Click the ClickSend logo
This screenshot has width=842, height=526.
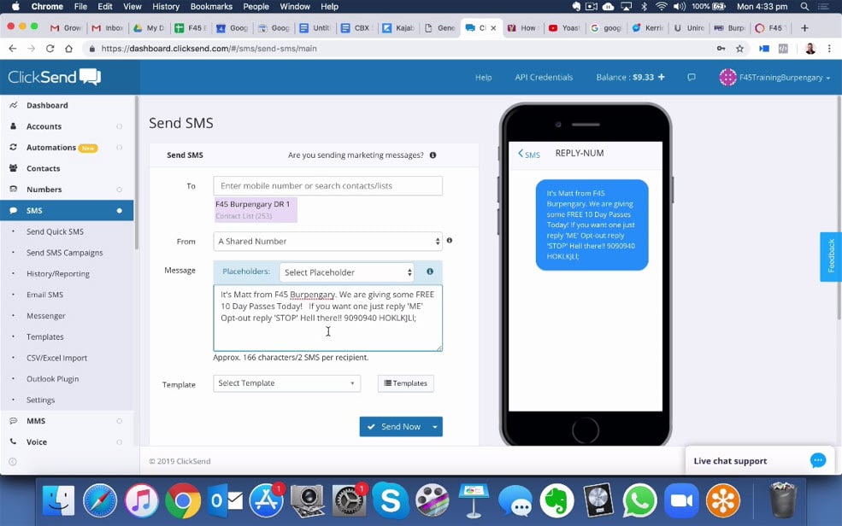(54, 77)
